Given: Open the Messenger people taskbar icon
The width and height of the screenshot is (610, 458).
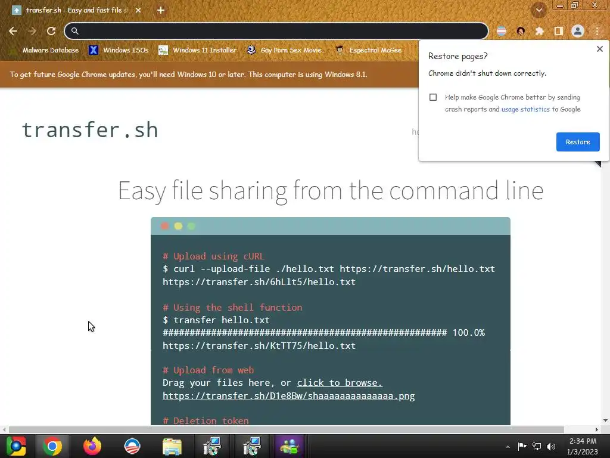Looking at the screenshot, I should click(289, 446).
